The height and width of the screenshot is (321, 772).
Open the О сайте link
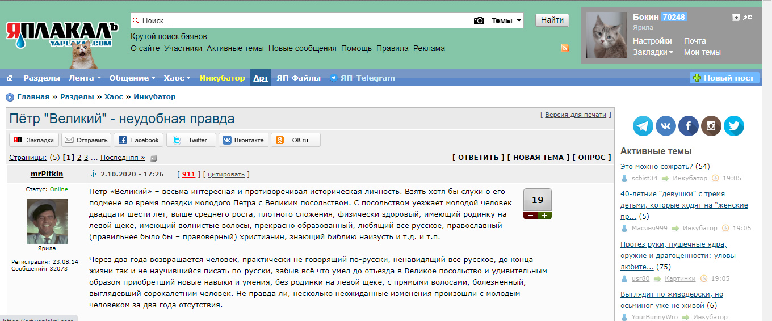pyautogui.click(x=145, y=48)
